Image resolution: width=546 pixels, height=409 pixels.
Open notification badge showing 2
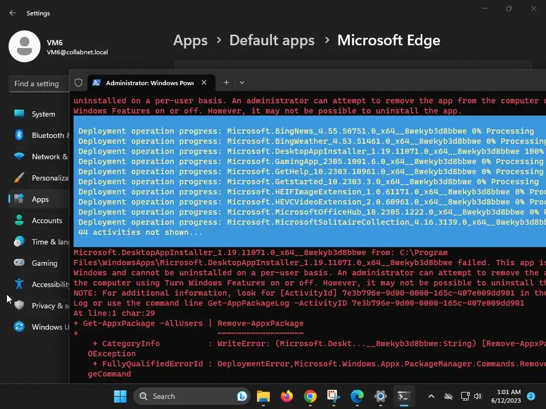point(531,396)
